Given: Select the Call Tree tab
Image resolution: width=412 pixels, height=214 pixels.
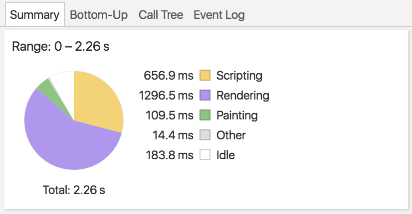Looking at the screenshot, I should tap(161, 14).
